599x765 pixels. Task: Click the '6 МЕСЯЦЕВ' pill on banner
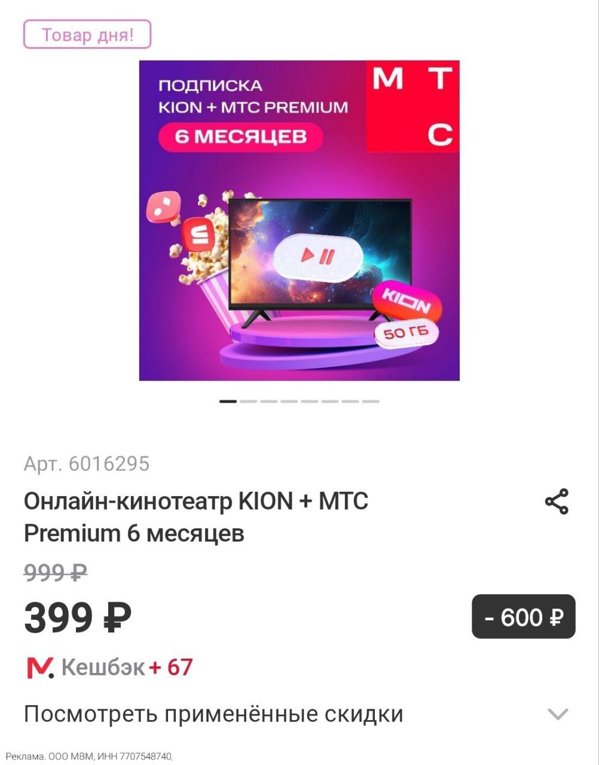241,136
